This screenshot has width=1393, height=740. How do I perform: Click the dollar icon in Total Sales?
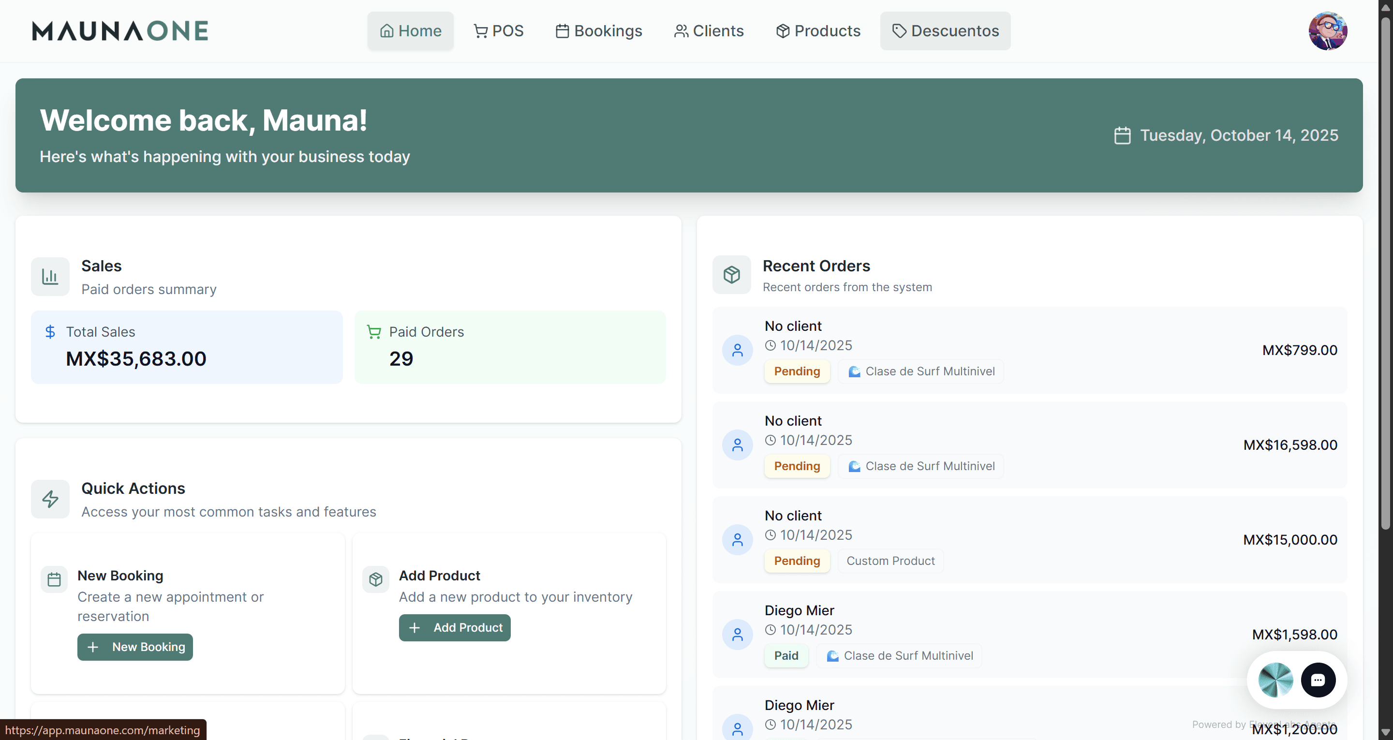pyautogui.click(x=50, y=332)
